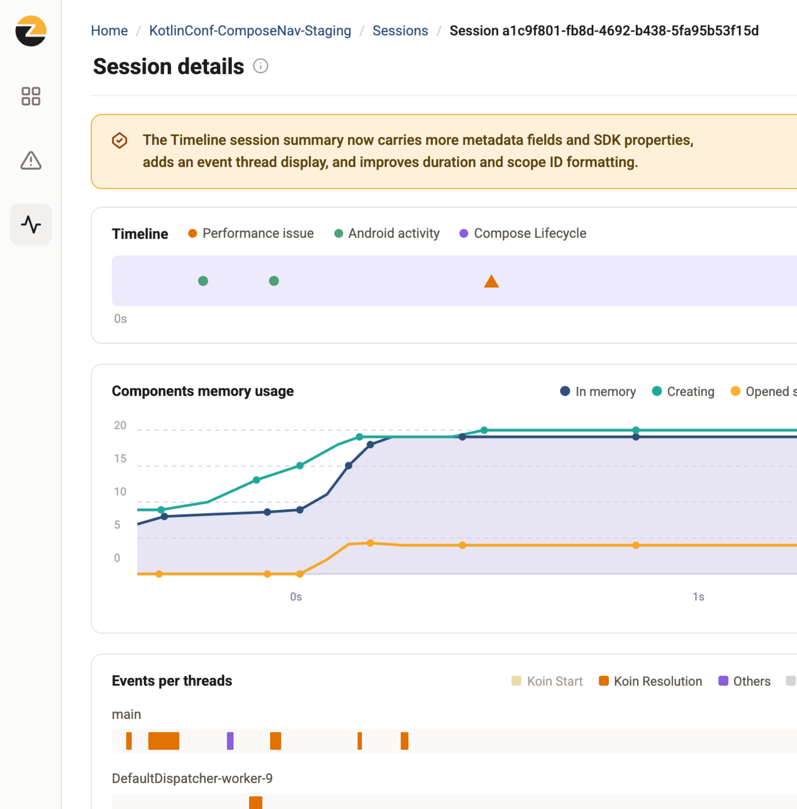
Task: Toggle In memory series legend
Action: click(598, 392)
